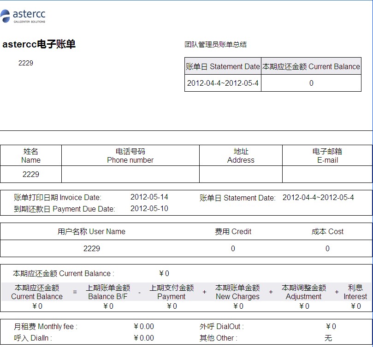
Task: Click the empty cell under 电子邮箱 E-mail
Action: pyautogui.click(x=327, y=174)
